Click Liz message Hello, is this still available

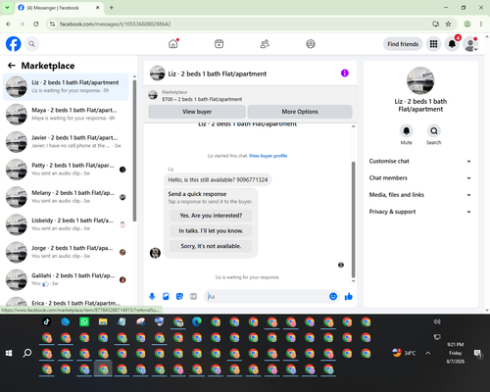[x=218, y=179]
